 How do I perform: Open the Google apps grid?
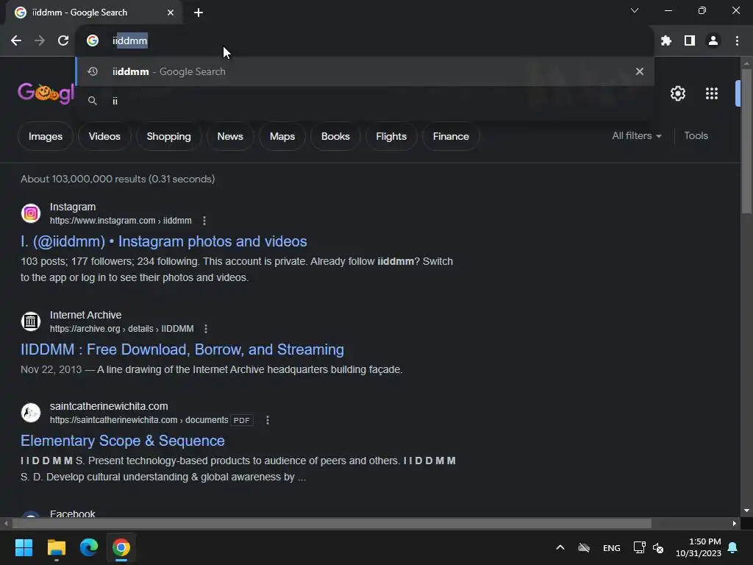pos(712,93)
